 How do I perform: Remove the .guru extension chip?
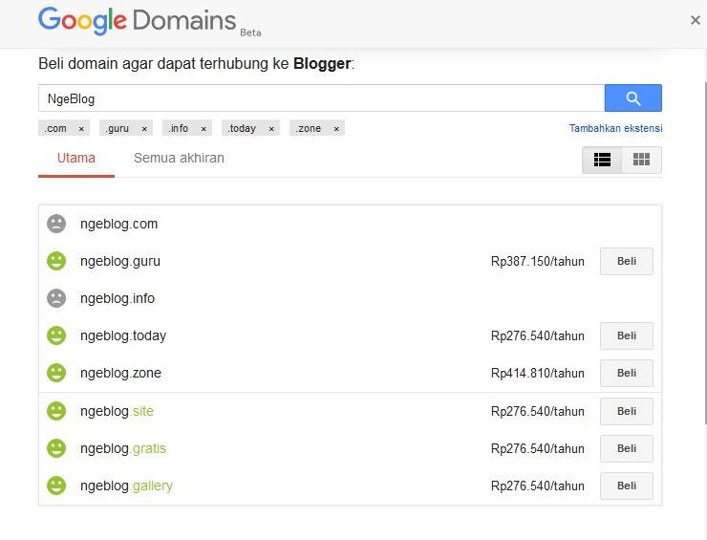[x=144, y=129]
